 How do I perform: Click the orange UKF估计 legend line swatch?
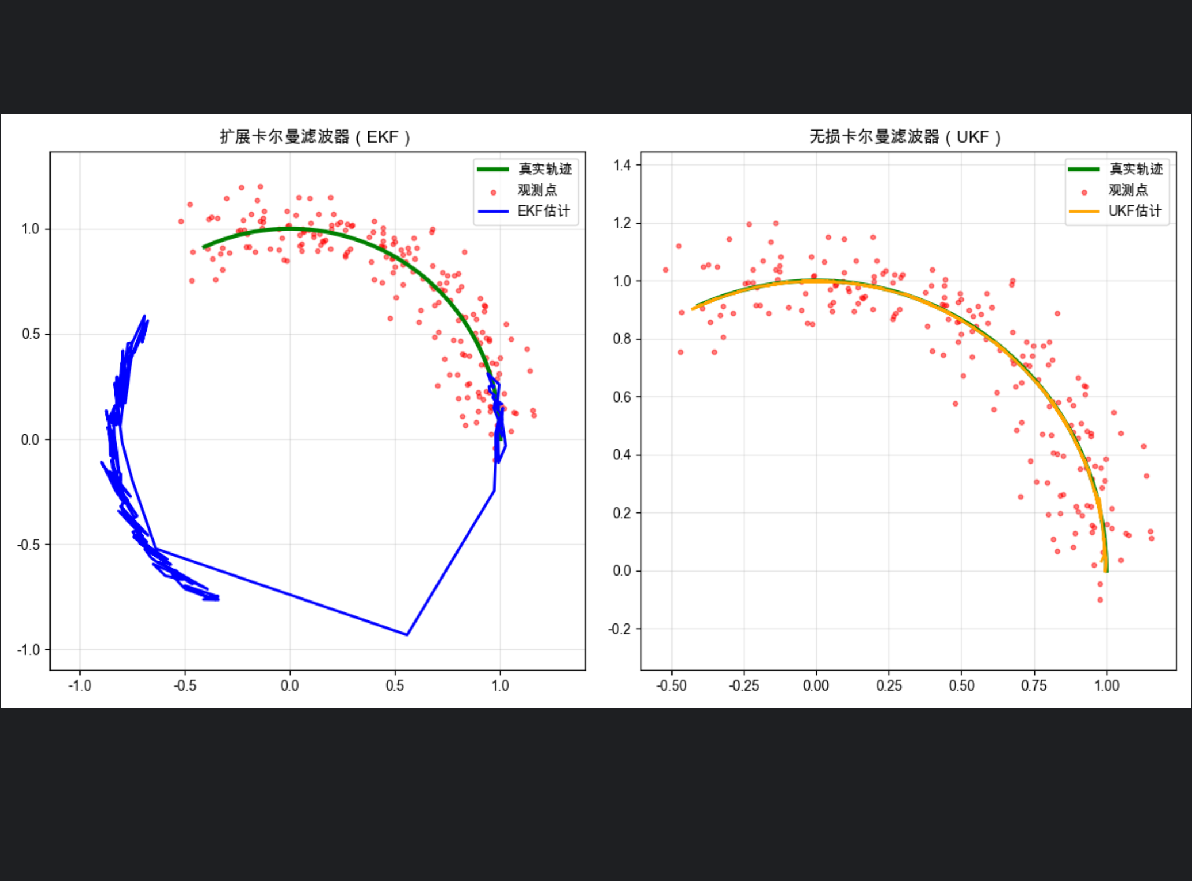pyautogui.click(x=1084, y=212)
